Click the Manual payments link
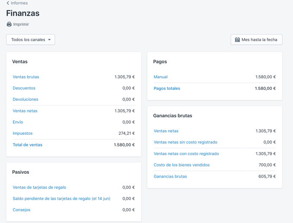Screen dimensions: 293x223 (161, 77)
